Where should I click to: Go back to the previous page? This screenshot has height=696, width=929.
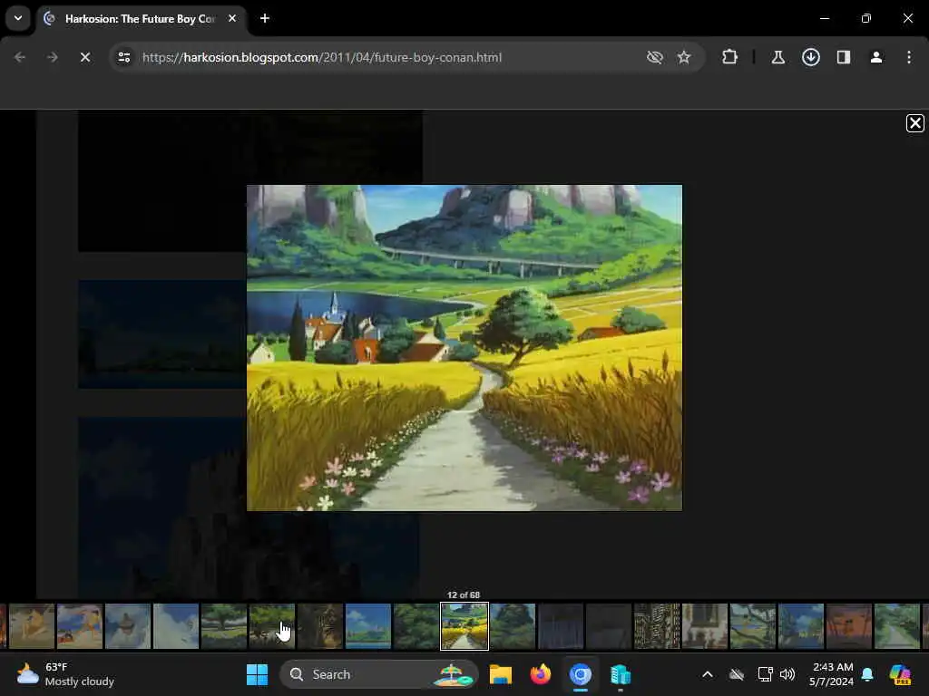click(20, 57)
